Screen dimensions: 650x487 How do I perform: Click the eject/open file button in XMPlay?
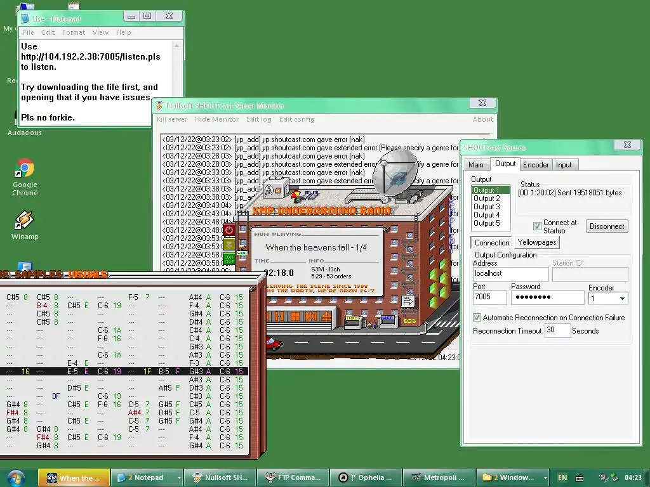pyautogui.click(x=326, y=317)
